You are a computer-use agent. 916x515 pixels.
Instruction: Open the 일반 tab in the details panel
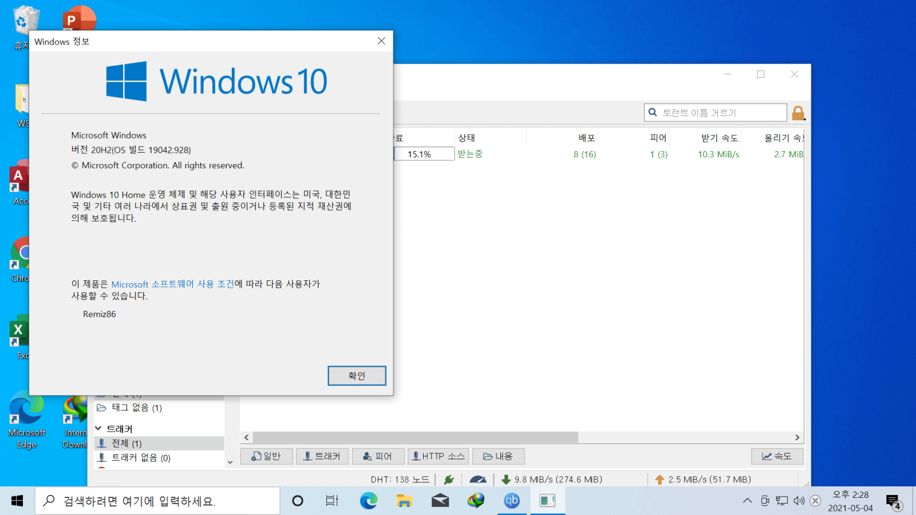(x=267, y=456)
